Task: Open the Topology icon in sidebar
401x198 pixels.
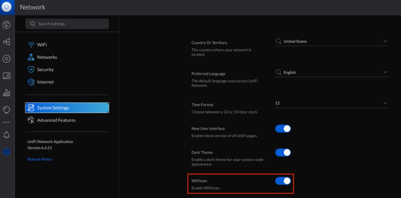Action: point(6,42)
